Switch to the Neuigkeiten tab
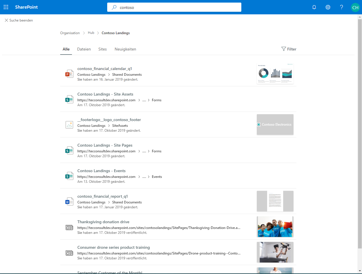Screen dimensions: 362x274 point(125,49)
